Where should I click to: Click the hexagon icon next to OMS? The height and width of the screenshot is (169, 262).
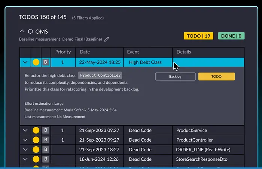(x=30, y=31)
